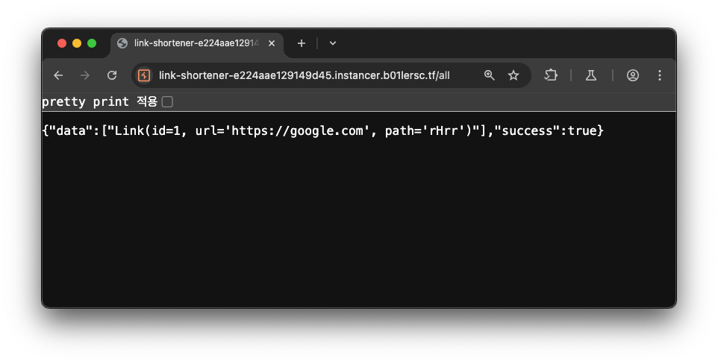Screen dimensions: 718x363
Task: Bookmark this page with the star icon
Action: click(x=513, y=75)
